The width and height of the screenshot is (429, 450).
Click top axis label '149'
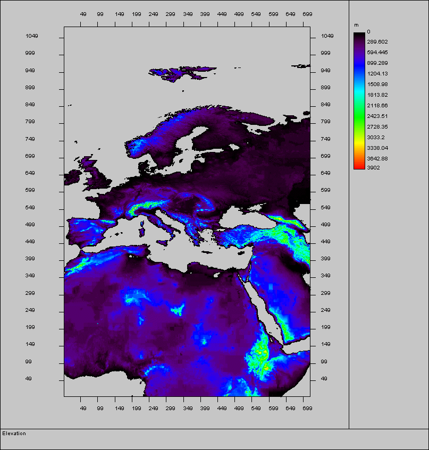point(120,14)
